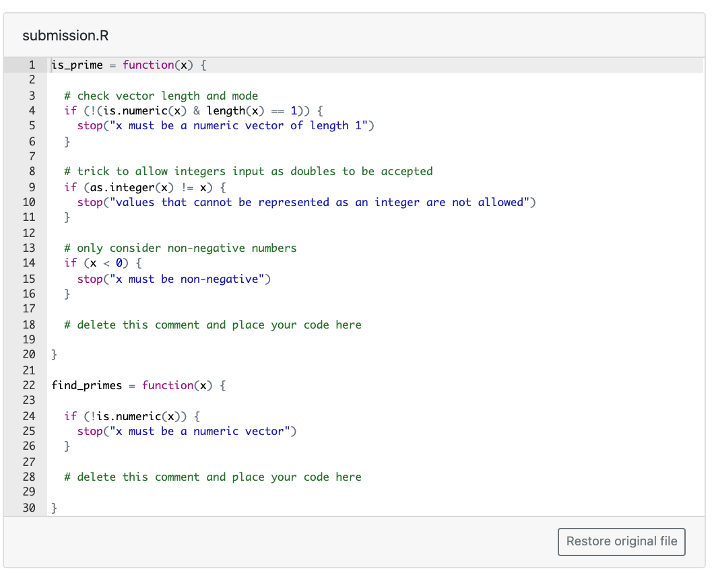Click the closing brace on line 30
The height and width of the screenshot is (575, 714).
pyautogui.click(x=54, y=508)
